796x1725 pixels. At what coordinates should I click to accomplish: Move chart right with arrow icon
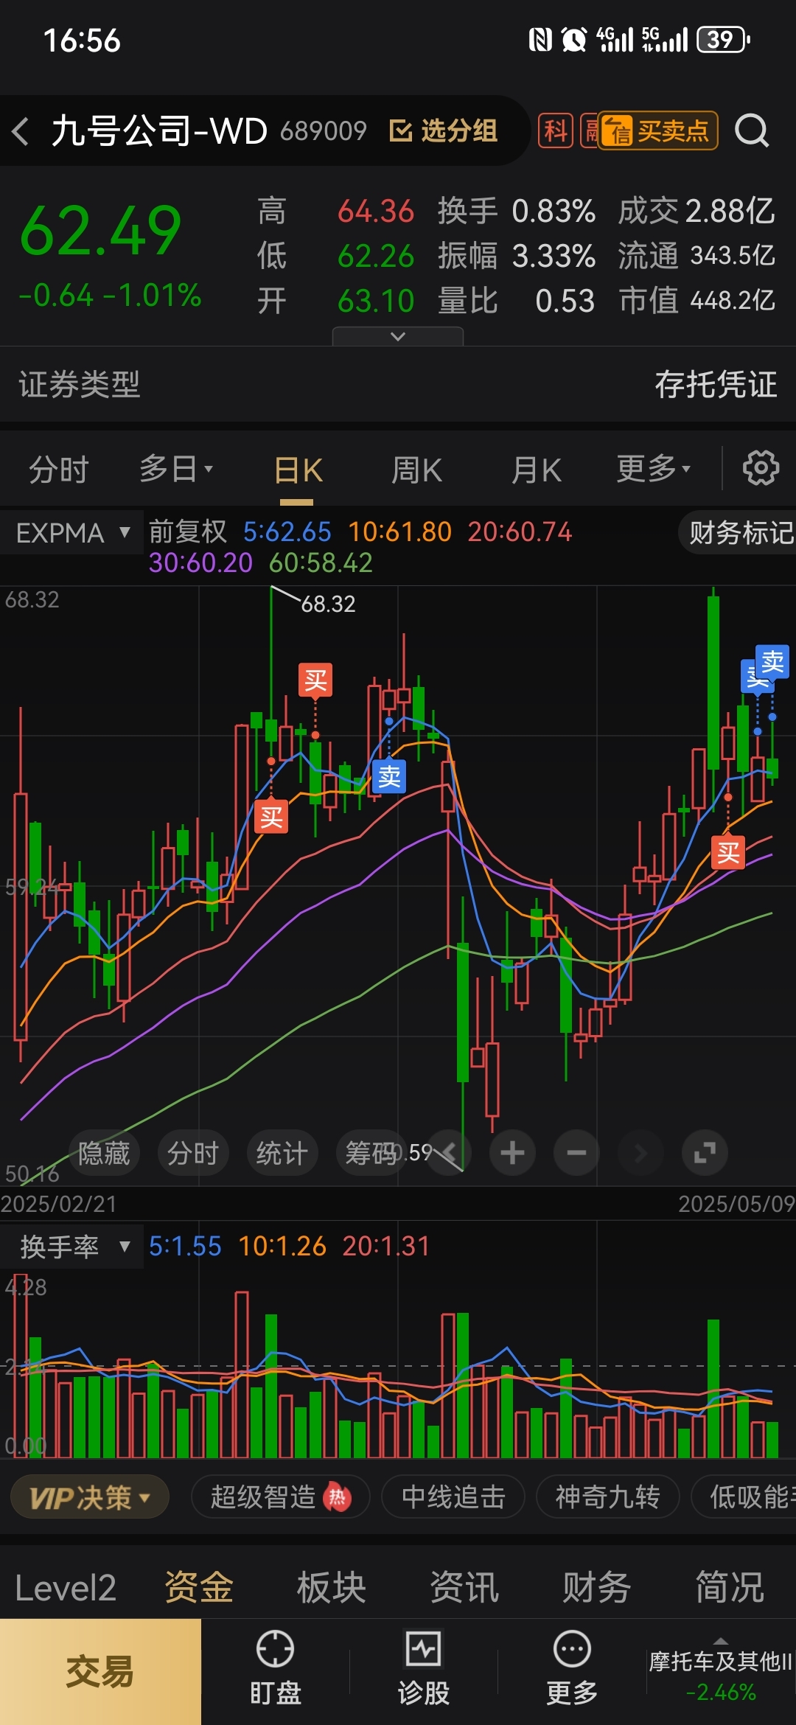(x=640, y=1152)
